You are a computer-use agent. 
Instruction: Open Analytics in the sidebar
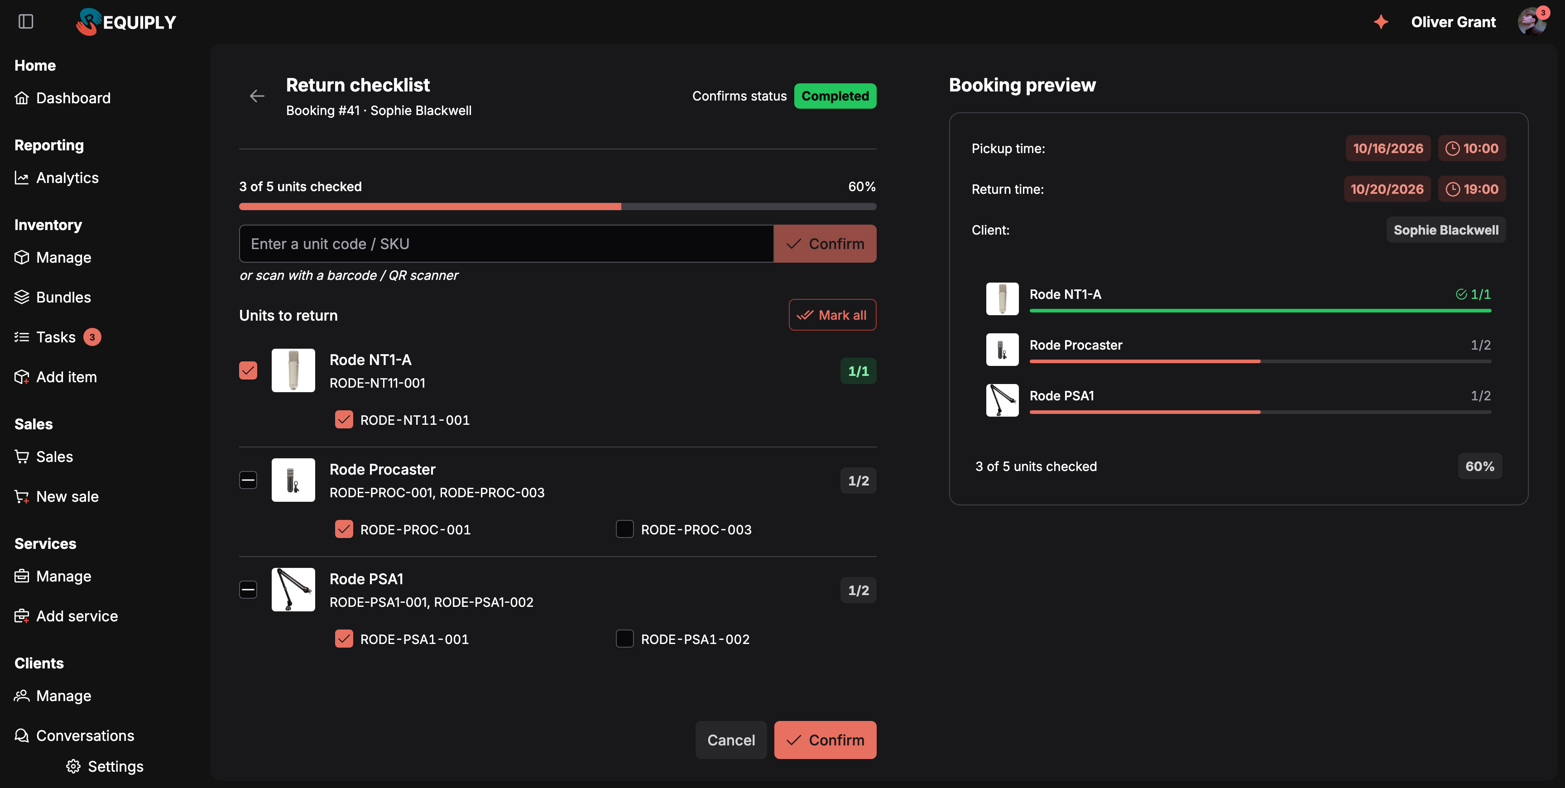pyautogui.click(x=57, y=178)
